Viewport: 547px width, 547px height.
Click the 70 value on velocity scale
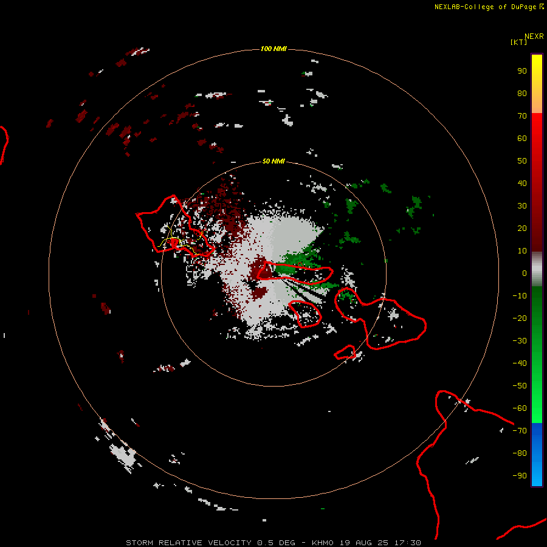(522, 116)
